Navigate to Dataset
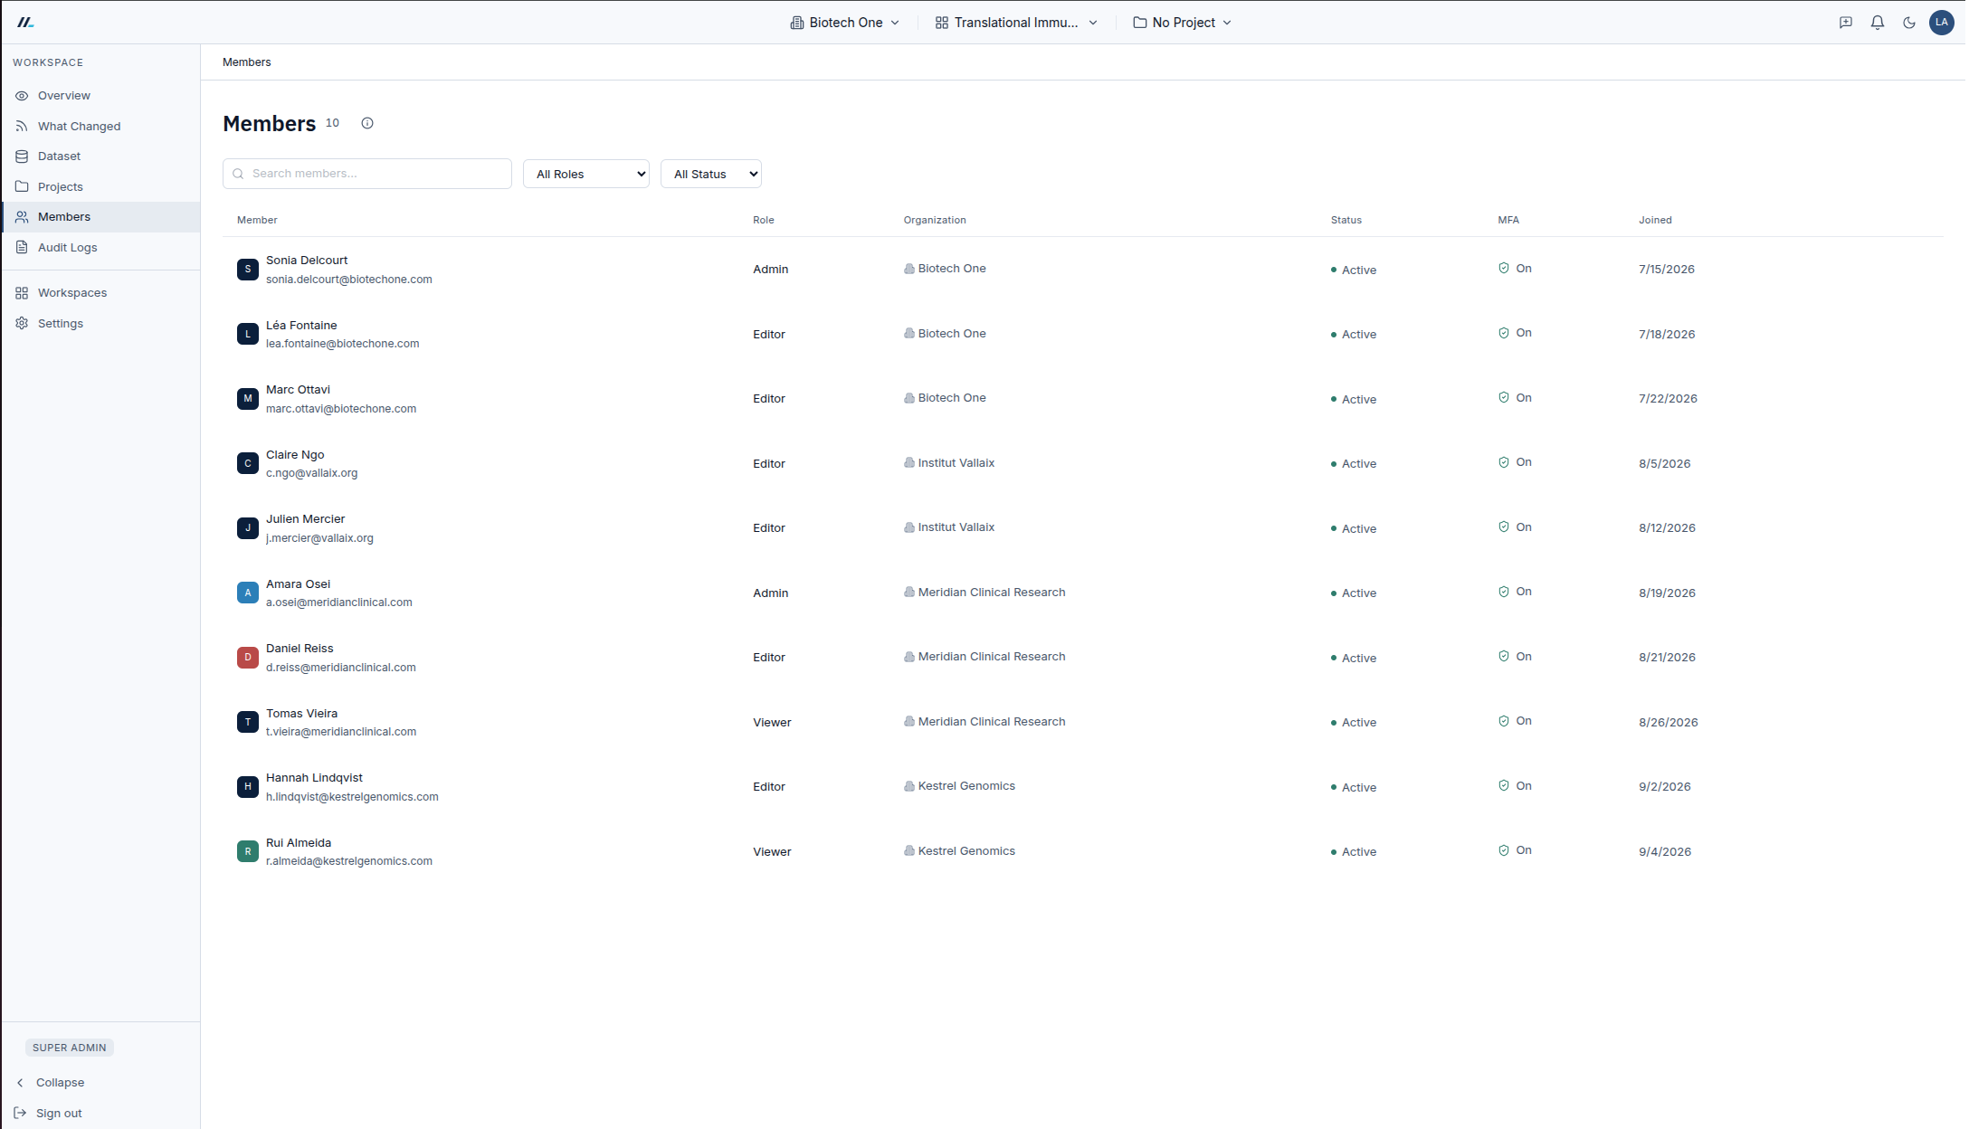This screenshot has width=1969, height=1129. 100,157
